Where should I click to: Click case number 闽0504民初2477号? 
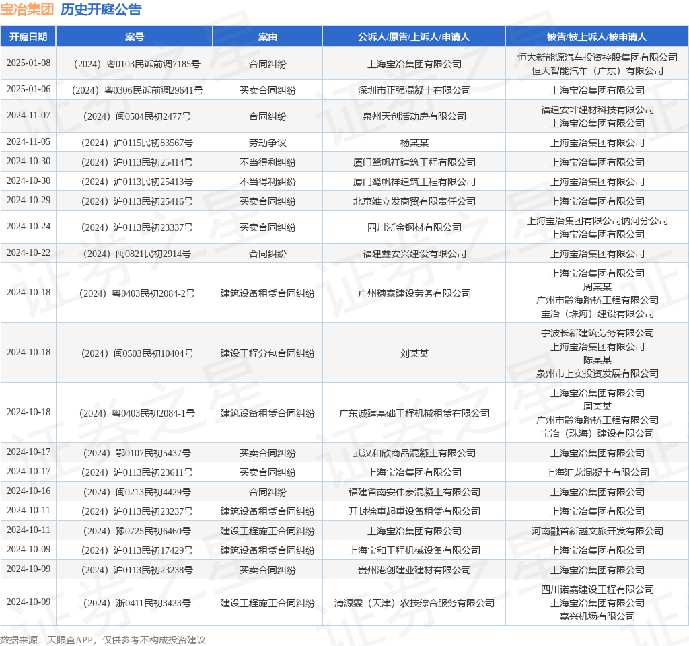(137, 117)
